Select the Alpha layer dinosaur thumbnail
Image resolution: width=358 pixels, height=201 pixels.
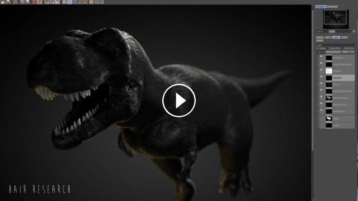(329, 118)
